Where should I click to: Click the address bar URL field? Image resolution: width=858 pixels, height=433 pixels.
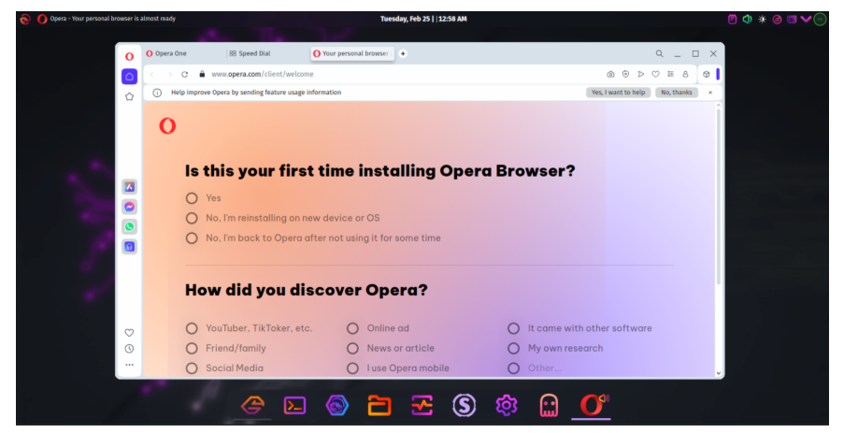pyautogui.click(x=374, y=74)
